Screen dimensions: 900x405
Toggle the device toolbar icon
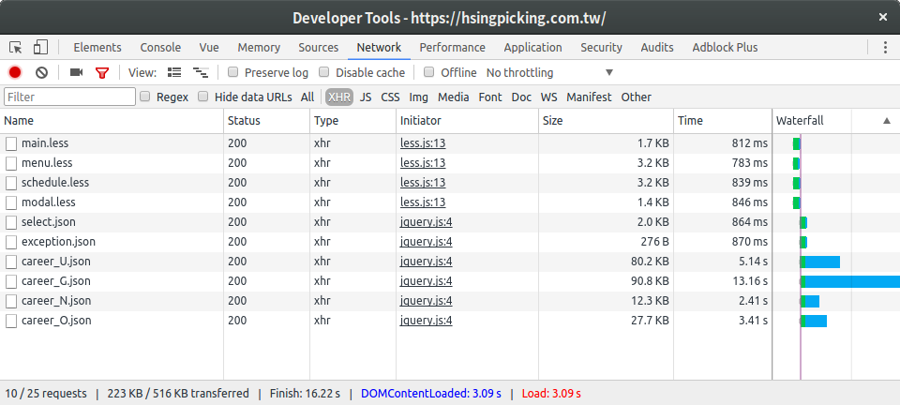(39, 47)
